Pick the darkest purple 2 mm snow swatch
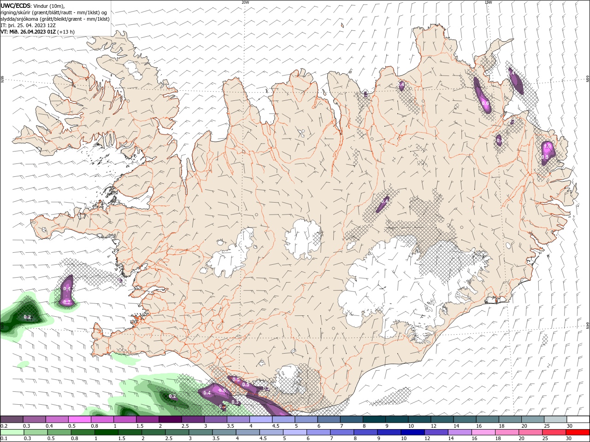The image size is (590, 442). tap(170, 419)
